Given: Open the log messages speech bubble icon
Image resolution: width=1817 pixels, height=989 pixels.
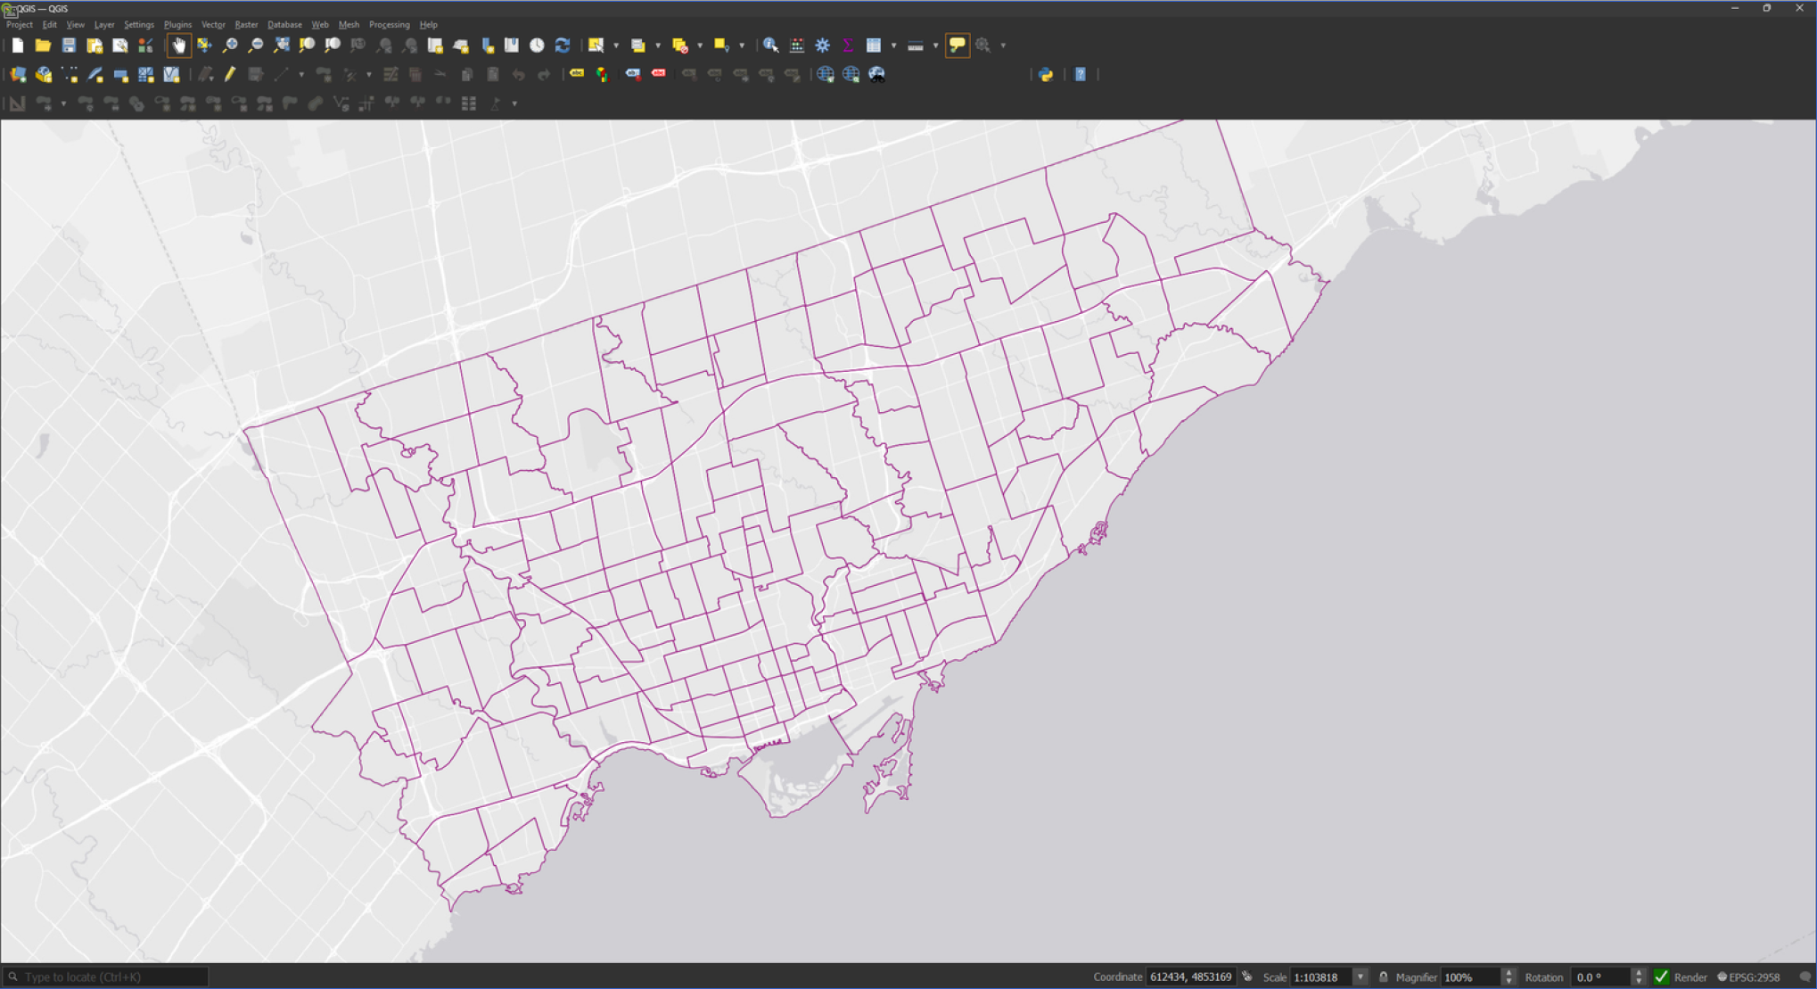Looking at the screenshot, I should click(1805, 977).
